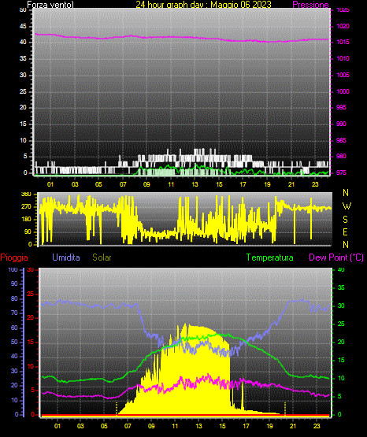Click the '45' wind speed axis value

point(23,26)
